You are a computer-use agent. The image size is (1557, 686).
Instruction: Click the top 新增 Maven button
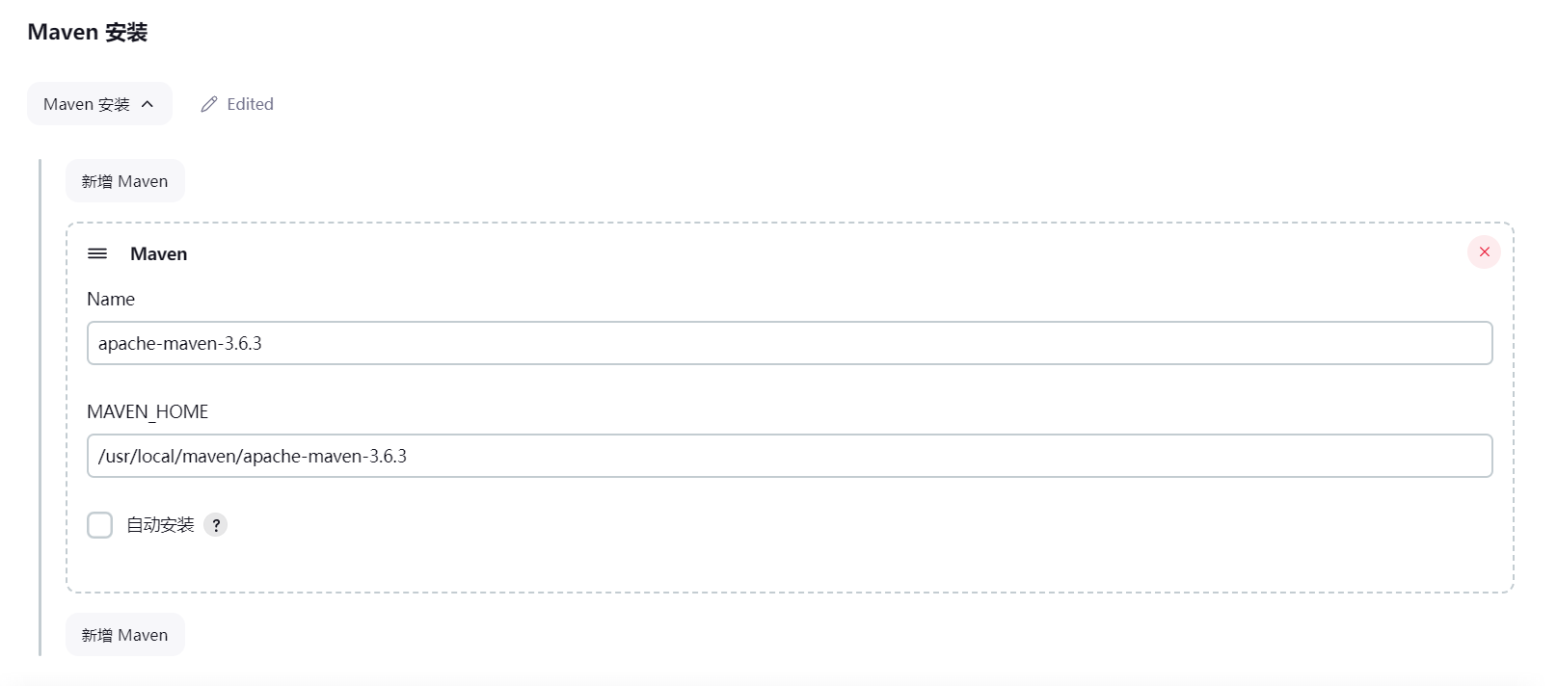click(124, 181)
